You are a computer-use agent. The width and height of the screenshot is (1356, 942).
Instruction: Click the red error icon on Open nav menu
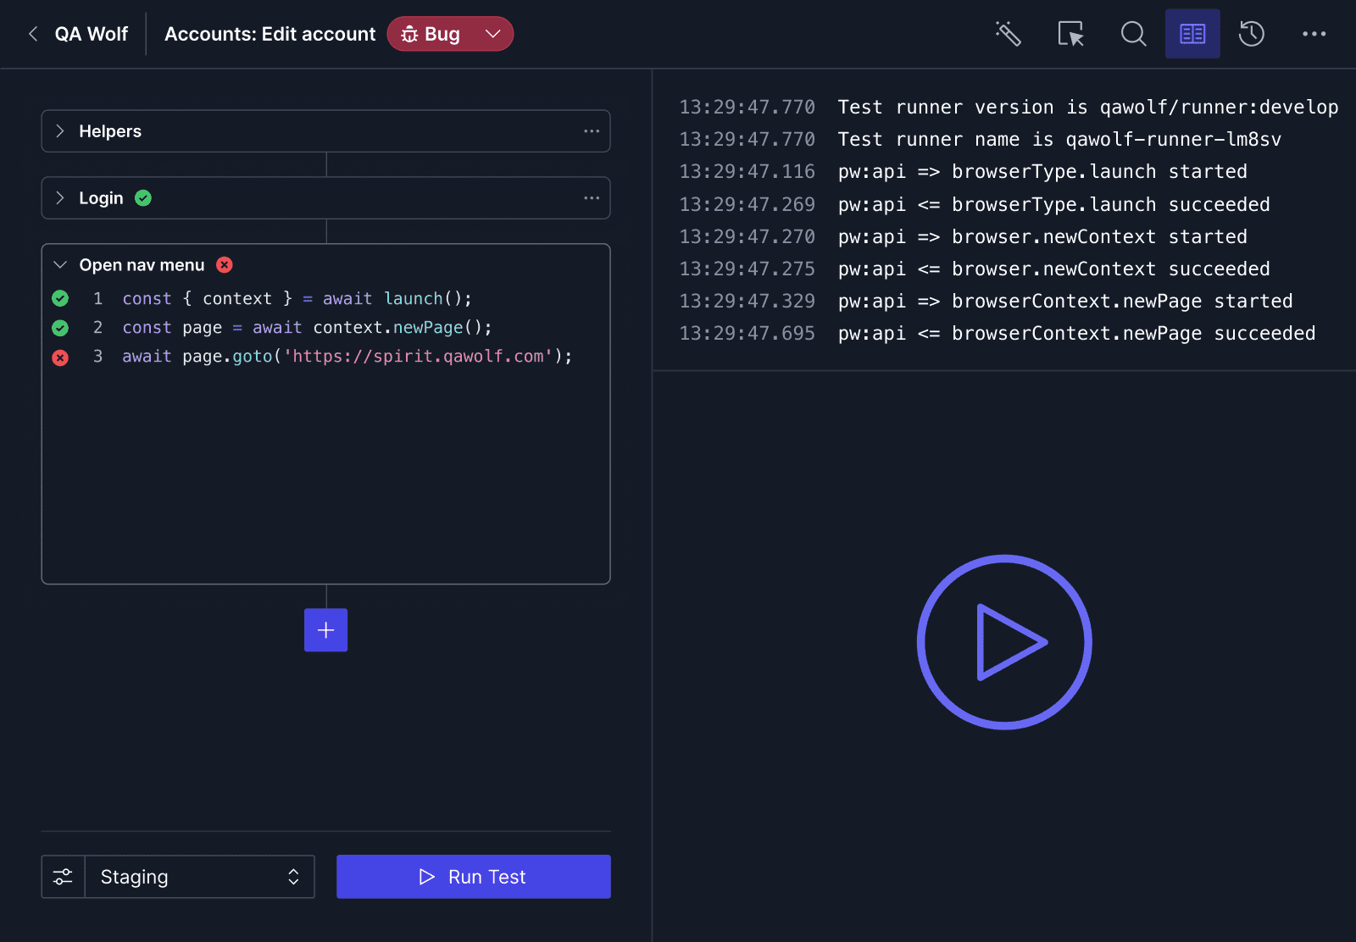224,264
